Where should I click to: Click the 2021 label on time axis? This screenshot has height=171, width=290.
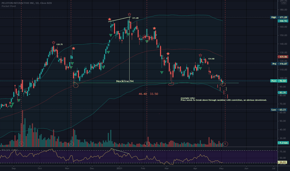click(x=119, y=169)
